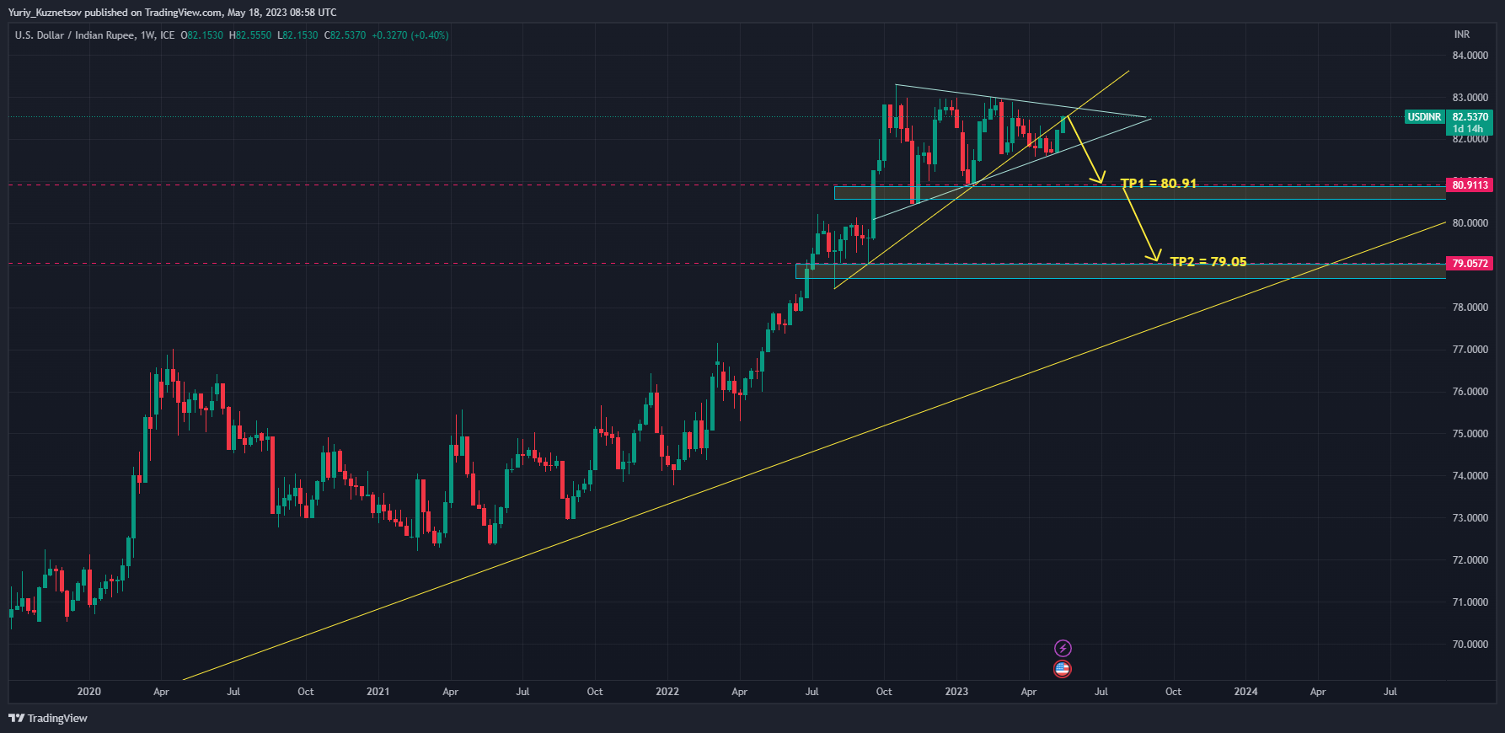This screenshot has width=1505, height=733.
Task: Click the 80.9113 red price label
Action: [x=1470, y=185]
